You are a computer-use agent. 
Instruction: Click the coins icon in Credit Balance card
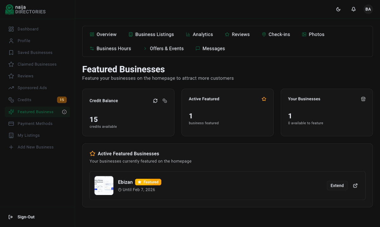165,101
